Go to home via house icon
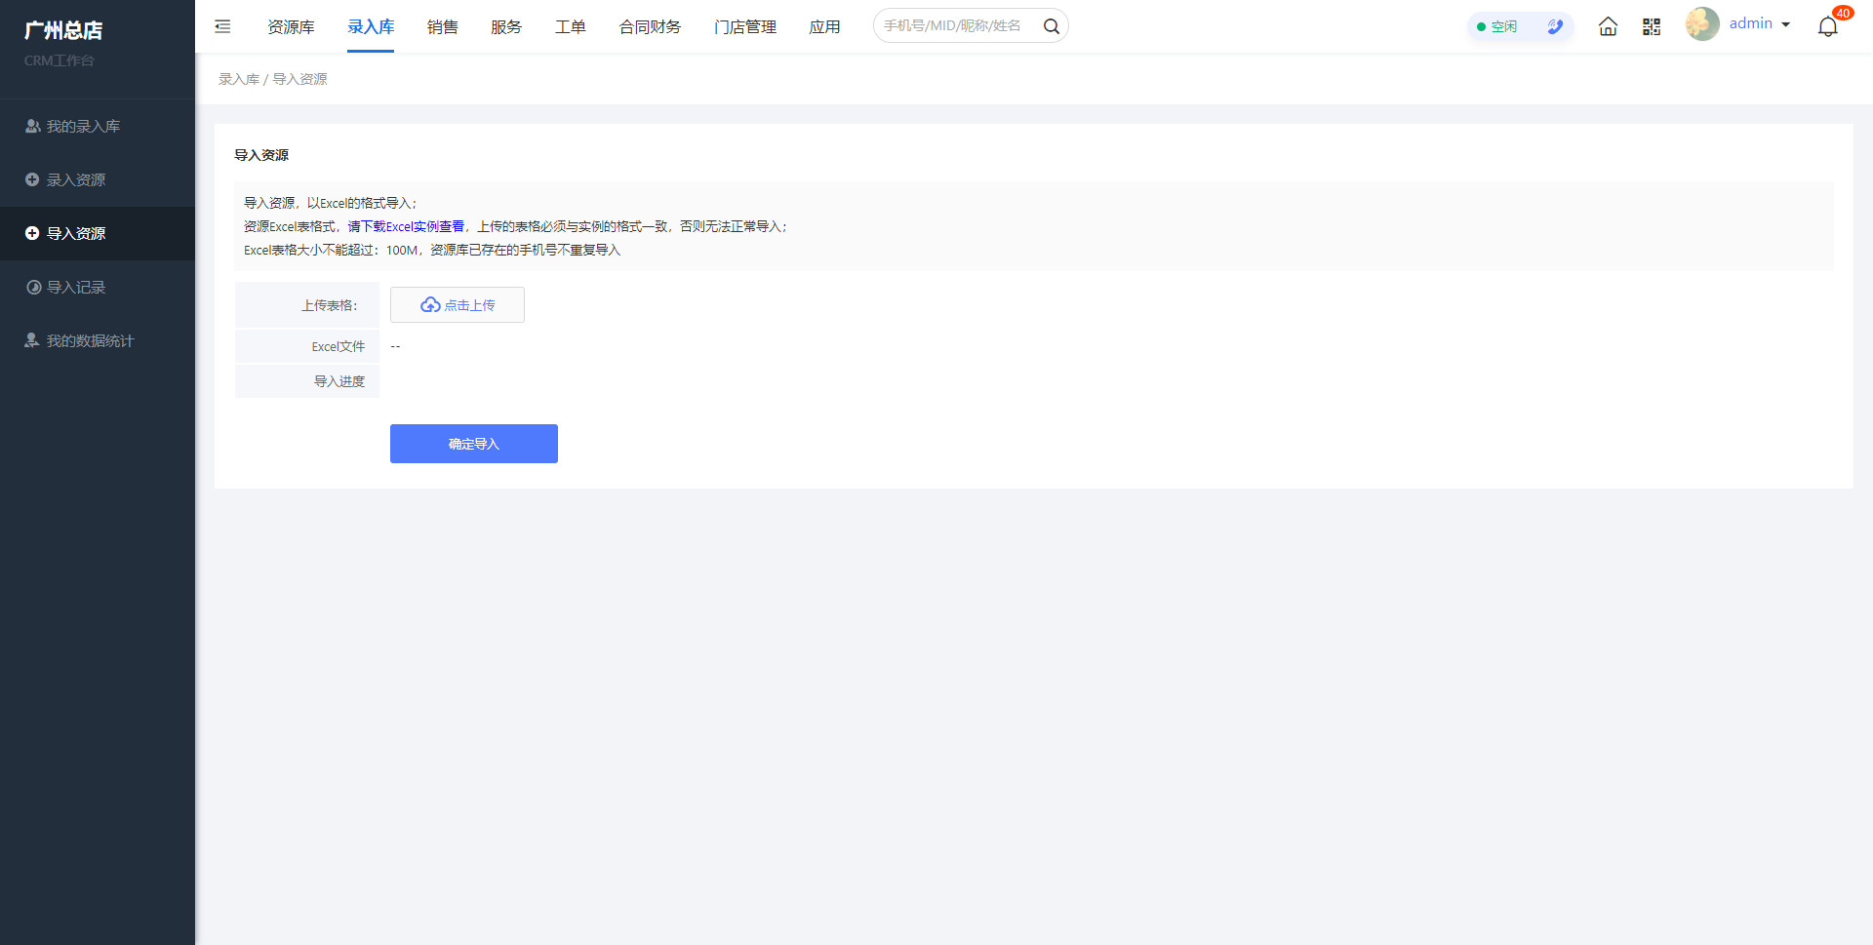This screenshot has height=945, width=1873. pyautogui.click(x=1608, y=26)
